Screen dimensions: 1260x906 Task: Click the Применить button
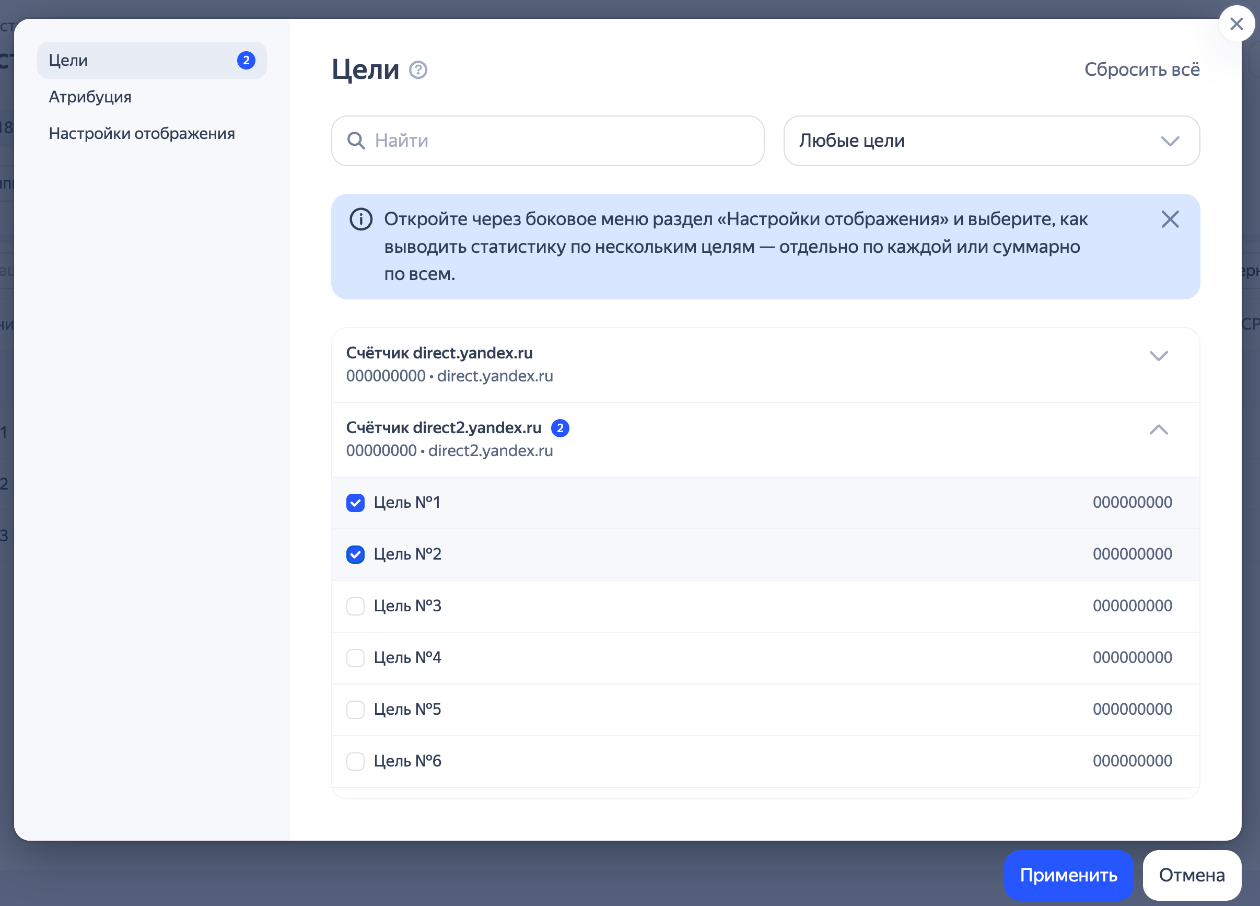pyautogui.click(x=1069, y=875)
